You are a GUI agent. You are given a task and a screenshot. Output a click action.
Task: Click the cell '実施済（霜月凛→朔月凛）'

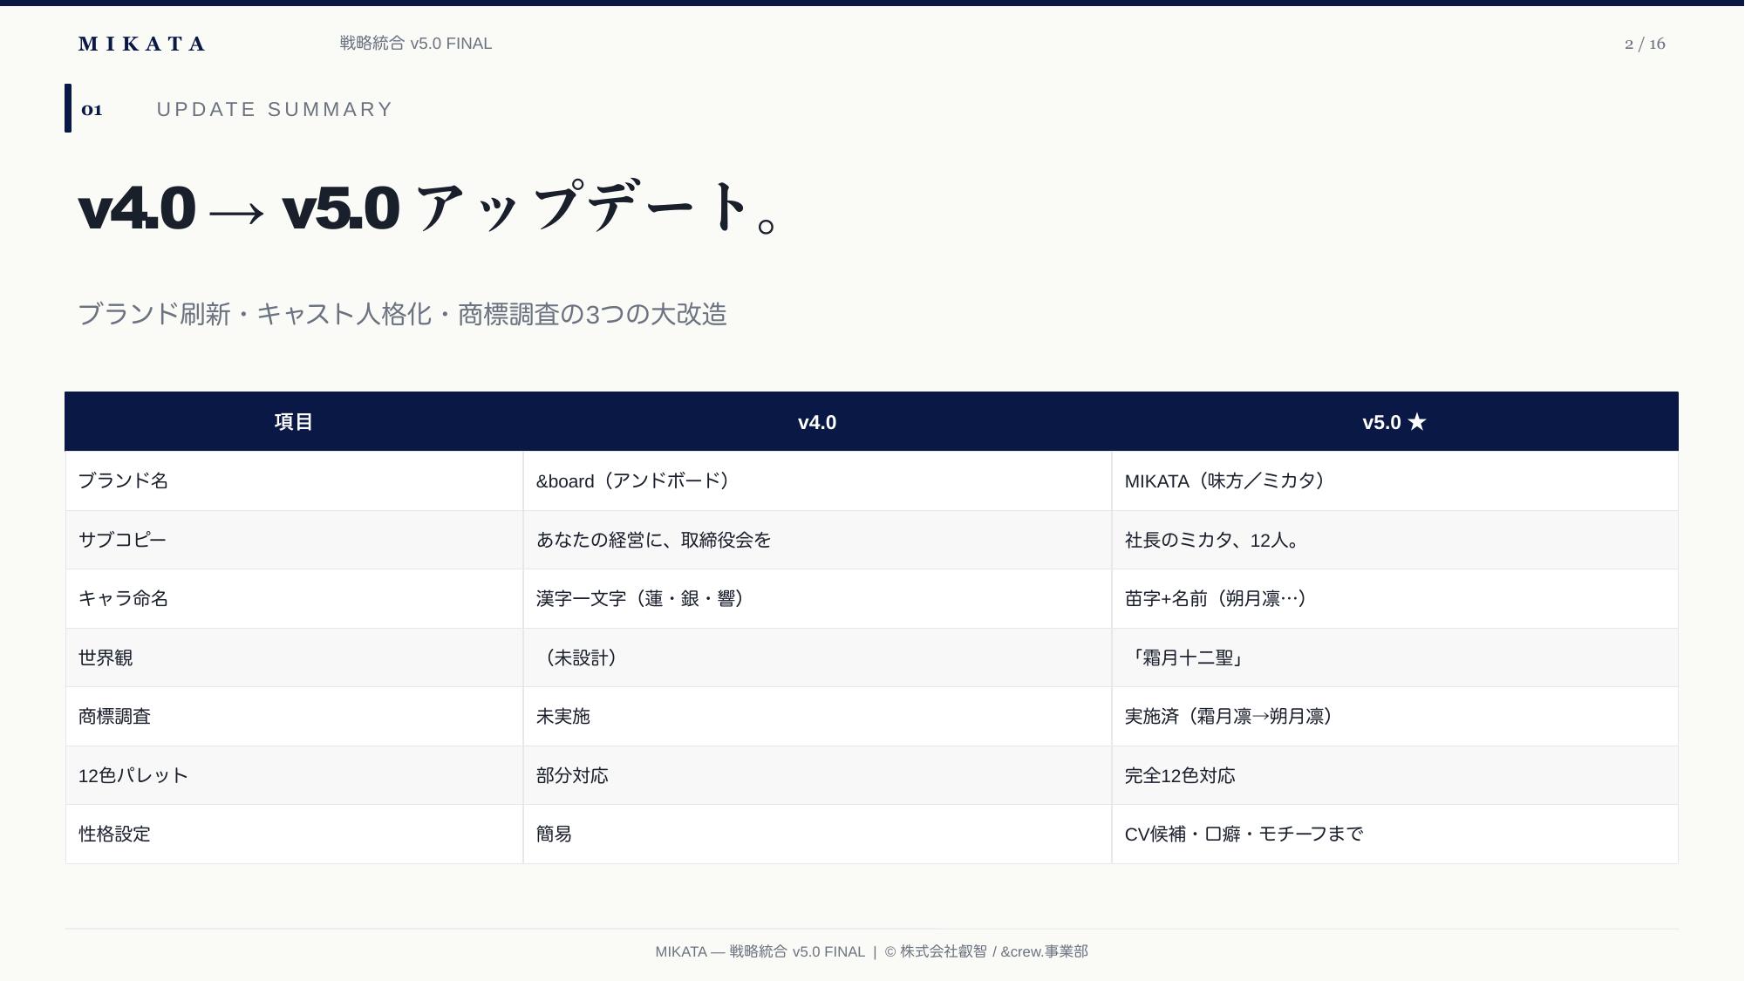(x=1394, y=717)
